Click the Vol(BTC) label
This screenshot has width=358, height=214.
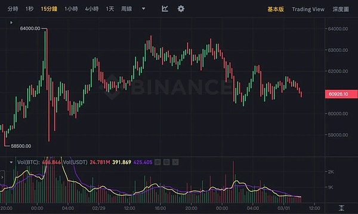(x=28, y=162)
